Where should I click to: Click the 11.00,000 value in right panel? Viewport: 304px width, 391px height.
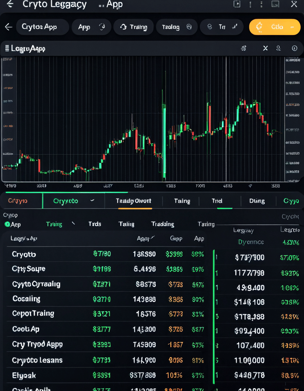coord(249,360)
